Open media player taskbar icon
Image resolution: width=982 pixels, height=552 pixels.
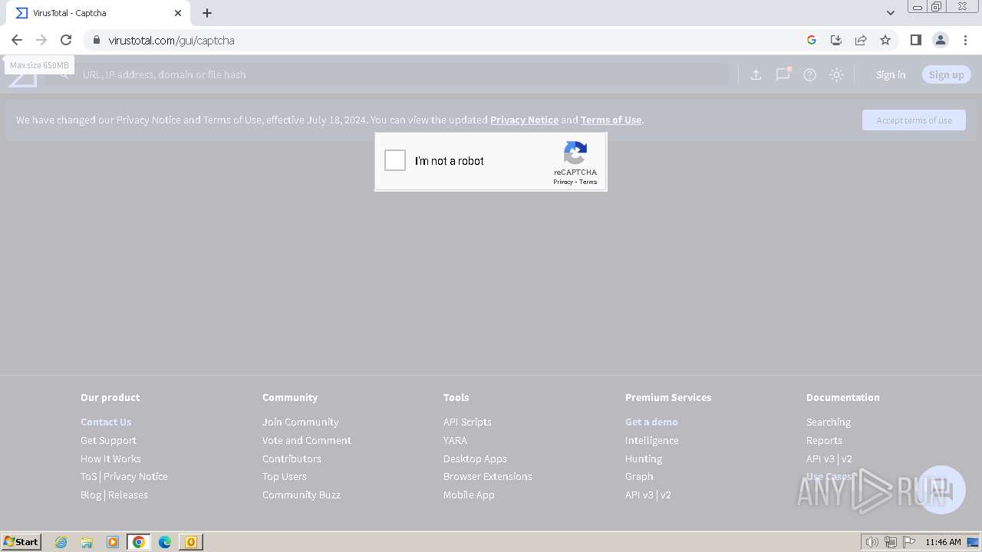click(113, 542)
